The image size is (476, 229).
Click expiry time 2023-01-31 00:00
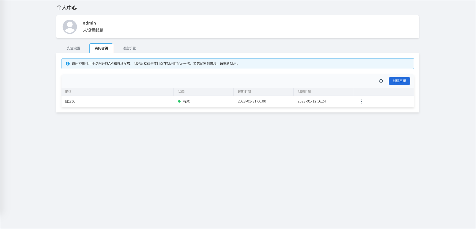point(252,101)
